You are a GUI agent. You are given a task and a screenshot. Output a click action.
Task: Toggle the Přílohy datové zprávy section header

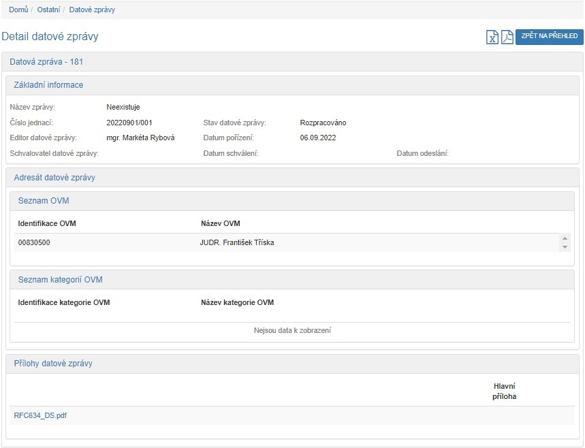pos(53,364)
